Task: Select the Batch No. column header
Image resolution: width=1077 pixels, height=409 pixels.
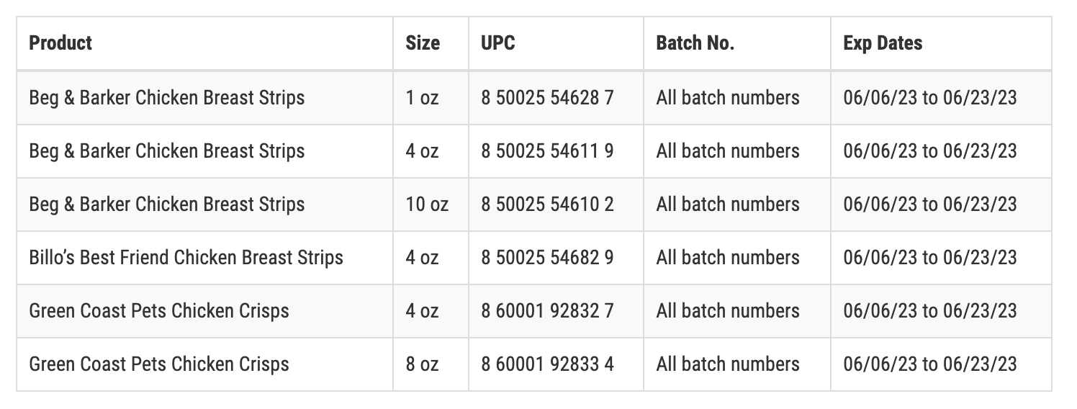Action: point(695,43)
